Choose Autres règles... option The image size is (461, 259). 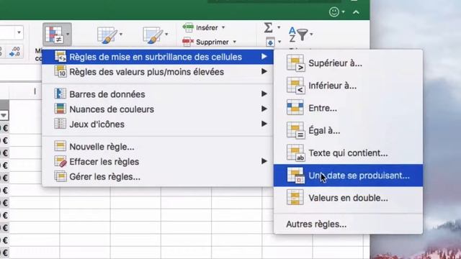tap(348, 224)
